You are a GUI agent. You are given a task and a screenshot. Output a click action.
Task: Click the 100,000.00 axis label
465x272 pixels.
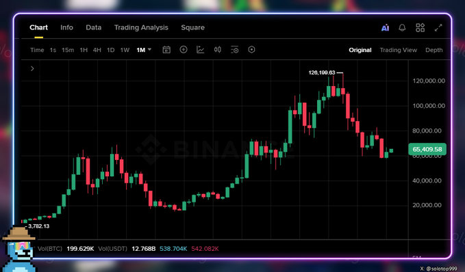click(x=429, y=106)
